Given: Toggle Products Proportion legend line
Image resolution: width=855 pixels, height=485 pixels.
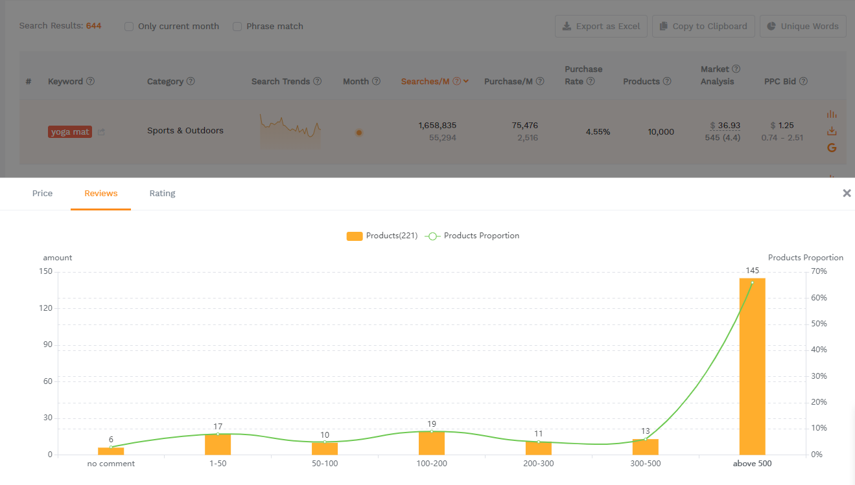Looking at the screenshot, I should 473,236.
